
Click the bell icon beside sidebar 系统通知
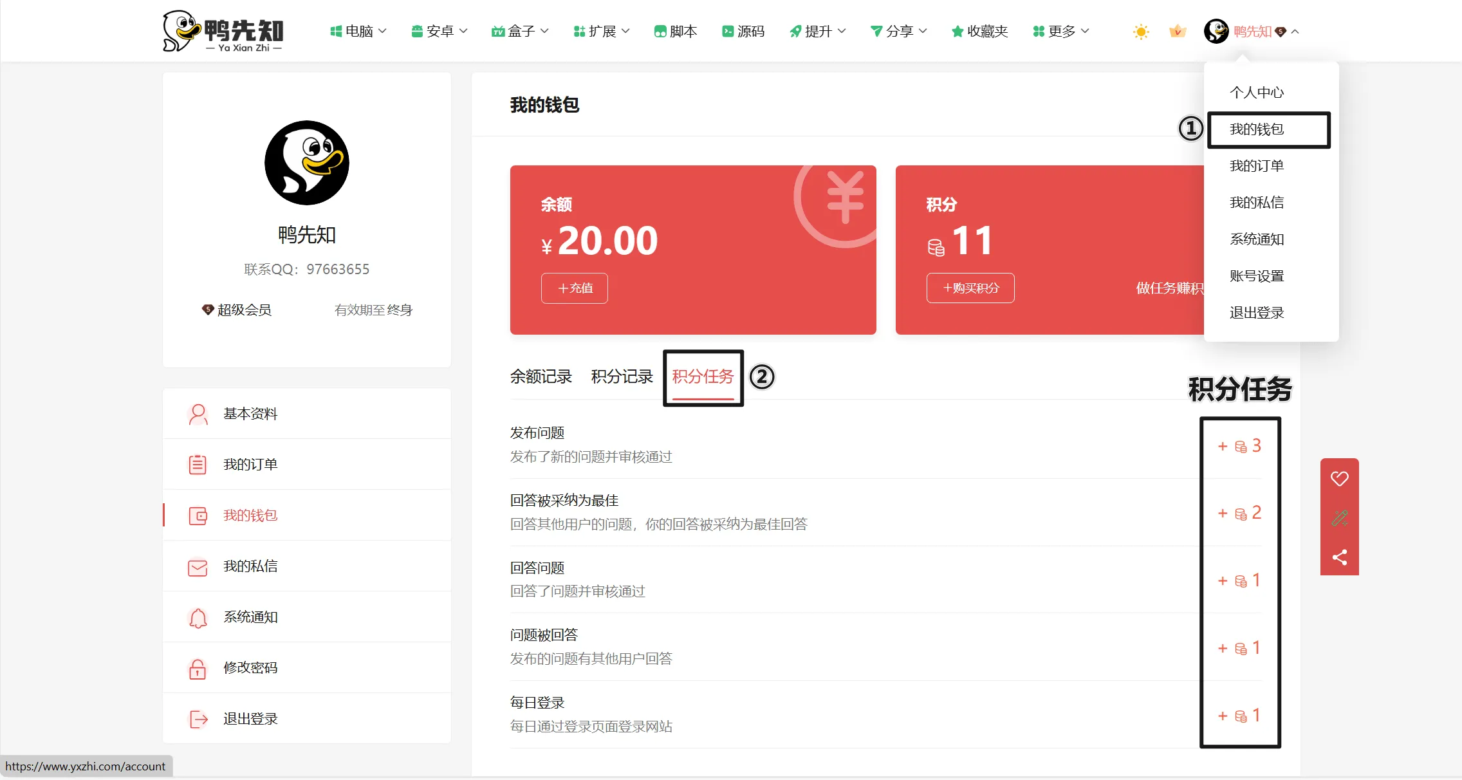(198, 618)
